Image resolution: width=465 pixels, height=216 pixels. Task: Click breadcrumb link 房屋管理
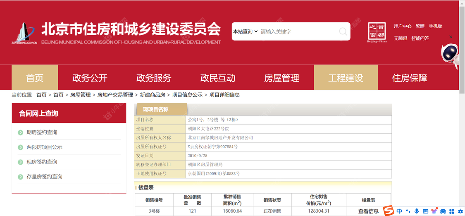[x=80, y=95]
